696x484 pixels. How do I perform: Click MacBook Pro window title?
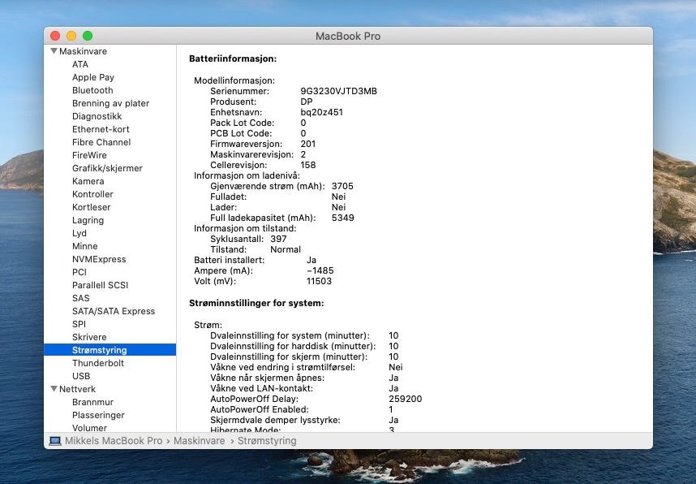pyautogui.click(x=348, y=37)
